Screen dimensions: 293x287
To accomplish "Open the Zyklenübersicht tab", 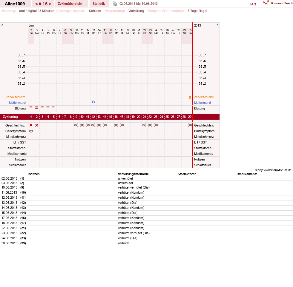I will pyautogui.click(x=70, y=4).
